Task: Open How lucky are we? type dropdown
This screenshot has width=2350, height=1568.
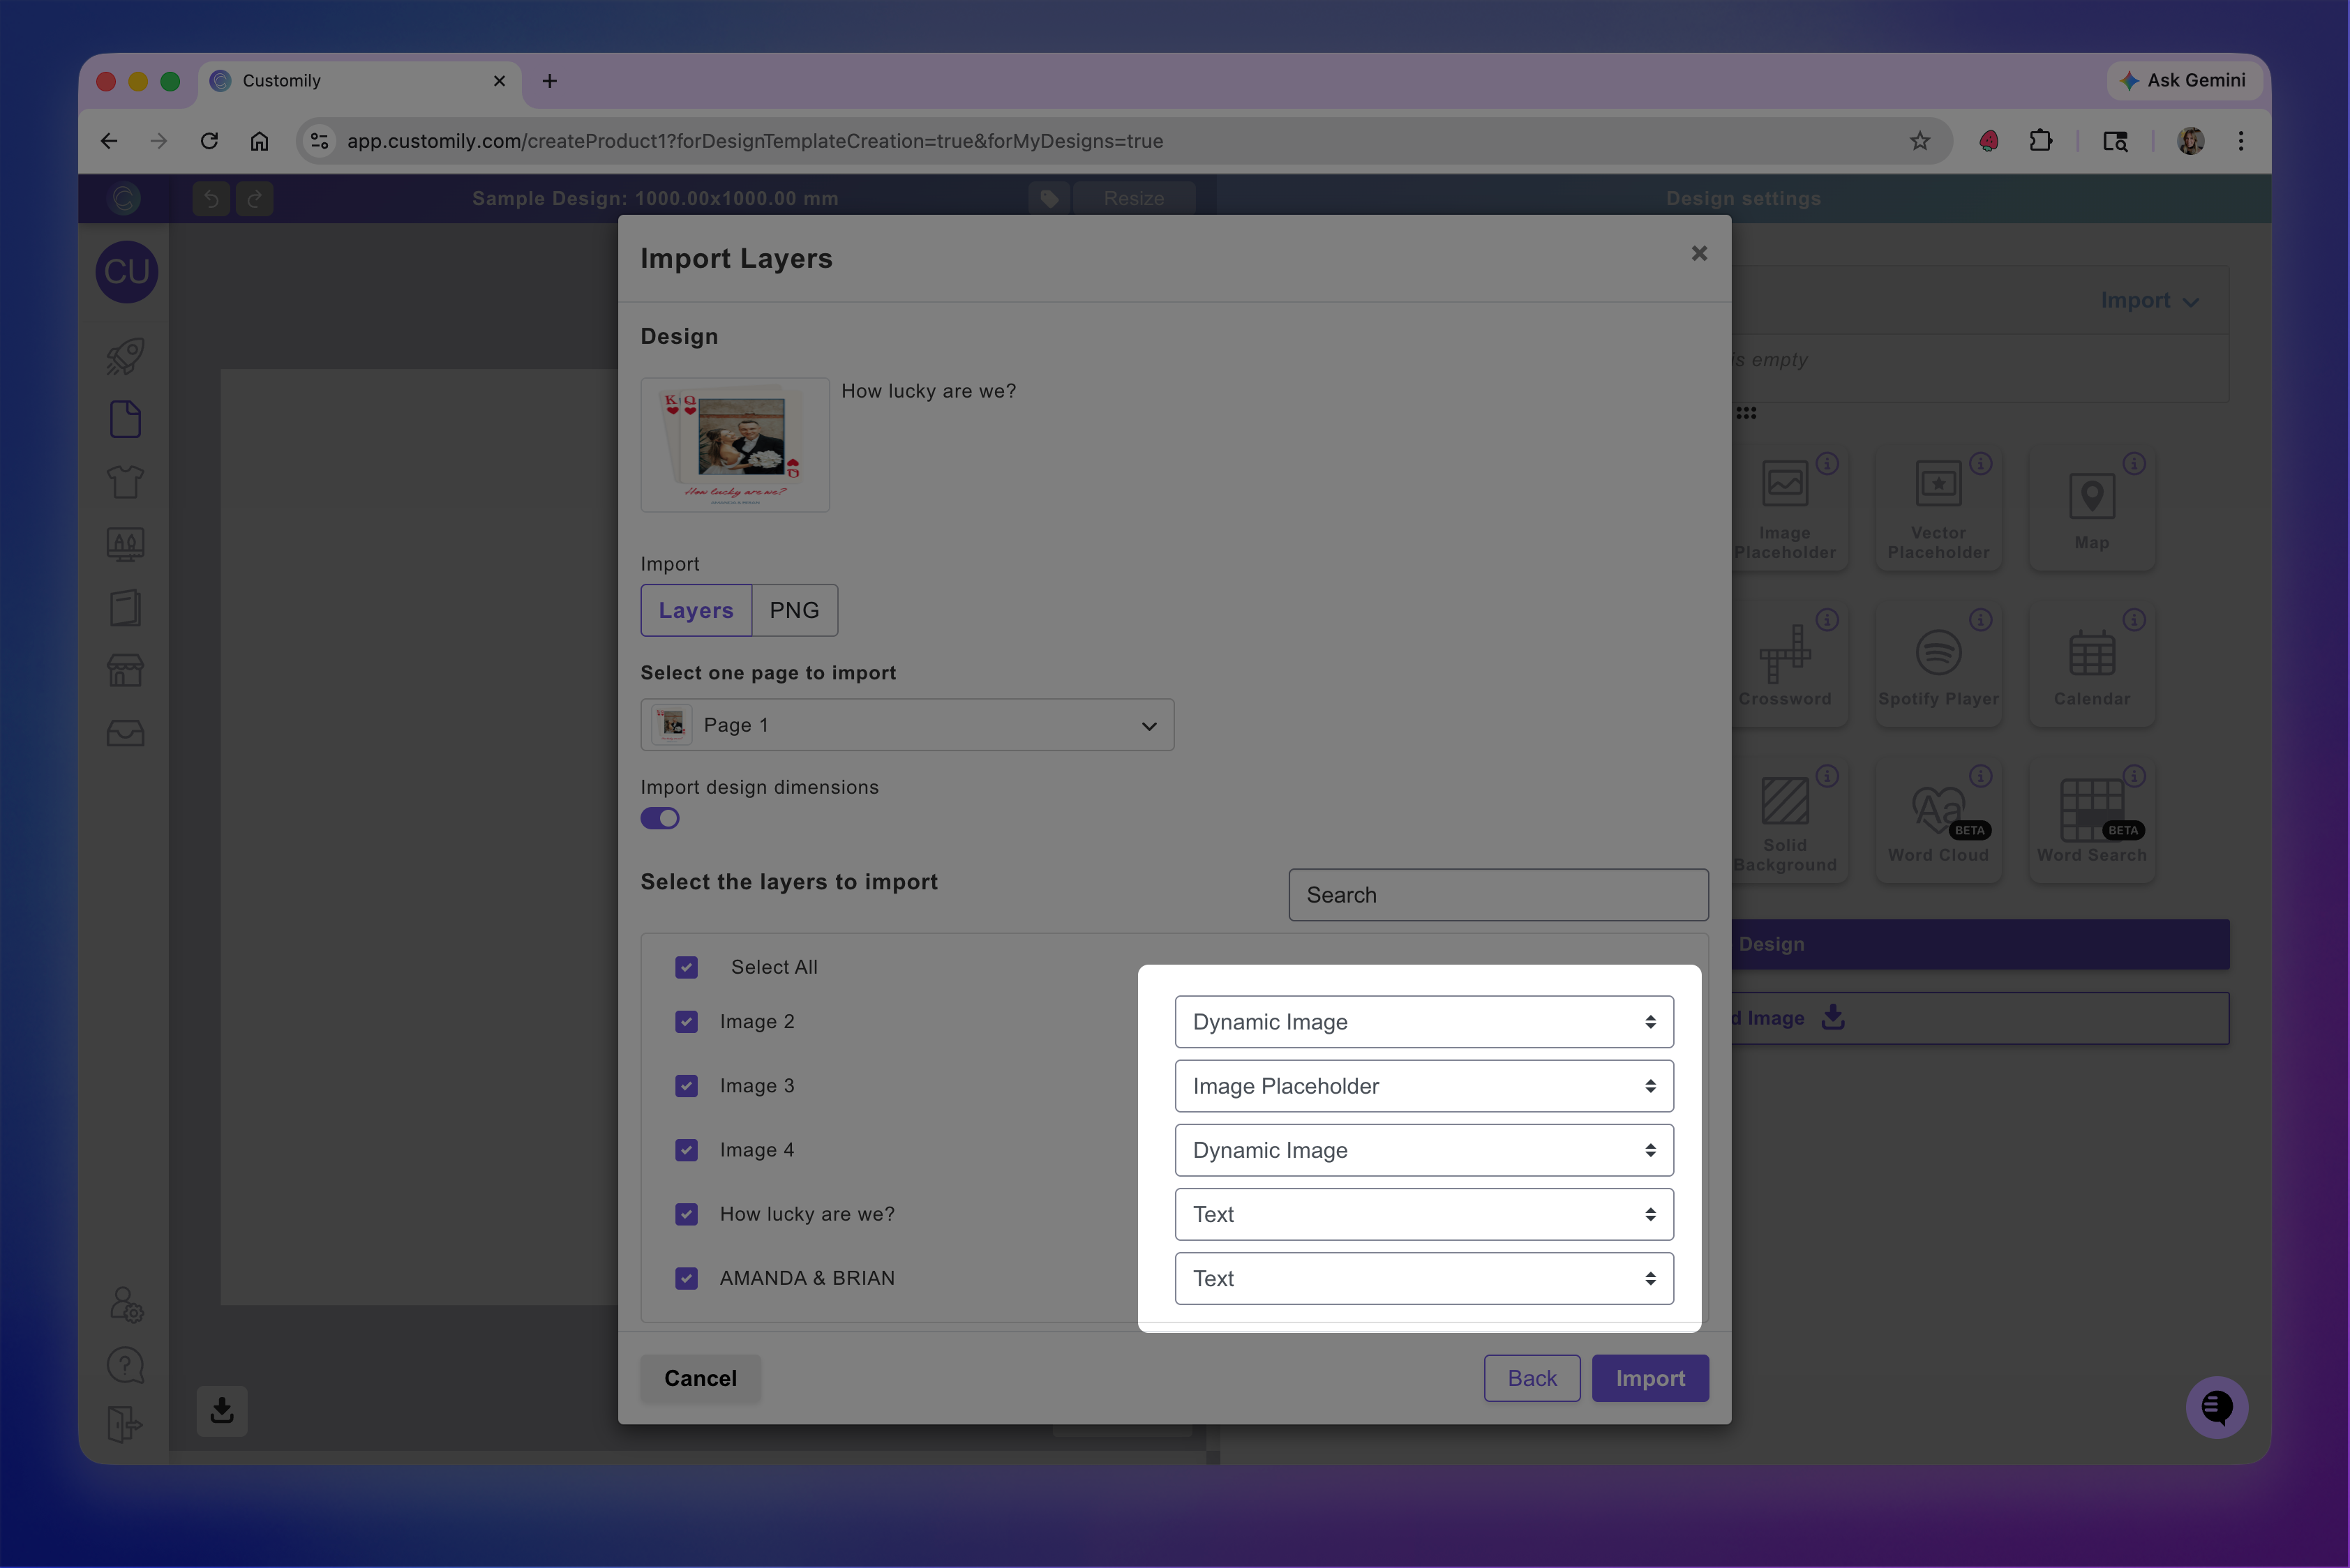Action: [1423, 1214]
